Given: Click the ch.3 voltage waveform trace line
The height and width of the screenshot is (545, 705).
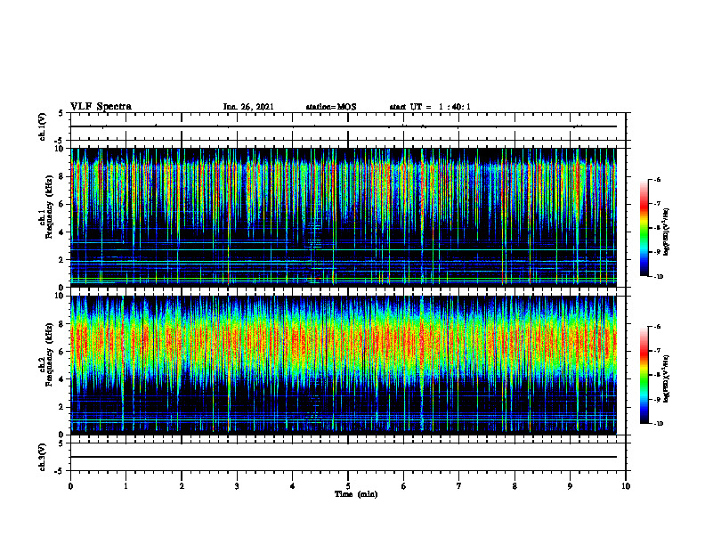Looking at the screenshot, I should [344, 457].
